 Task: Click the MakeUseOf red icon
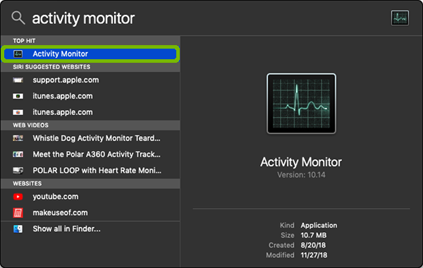(x=18, y=213)
